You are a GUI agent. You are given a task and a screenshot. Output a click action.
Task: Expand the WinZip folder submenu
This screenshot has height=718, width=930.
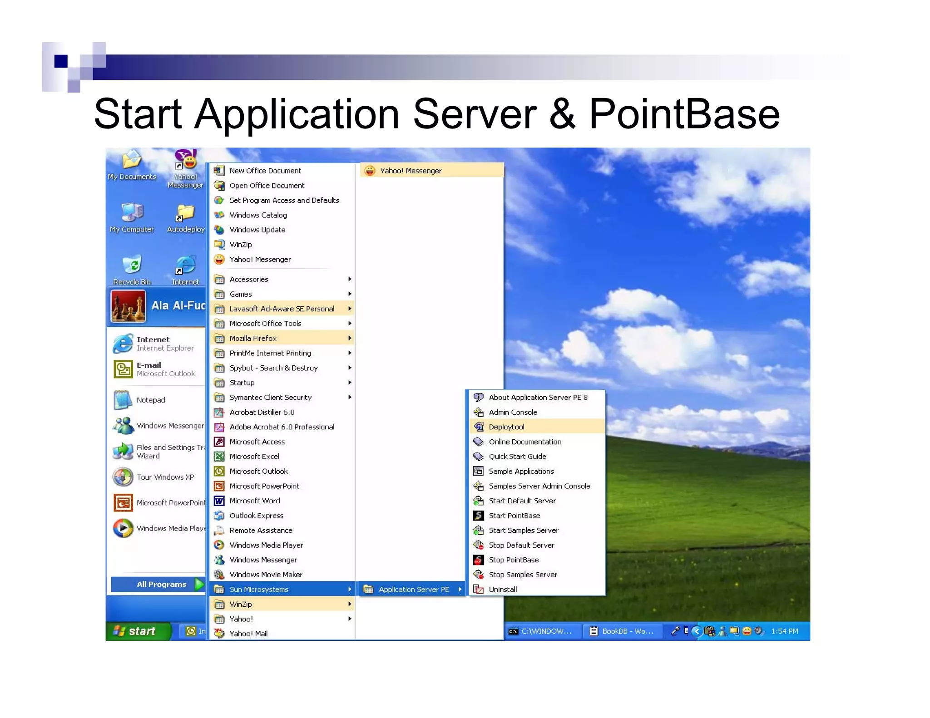(x=282, y=604)
